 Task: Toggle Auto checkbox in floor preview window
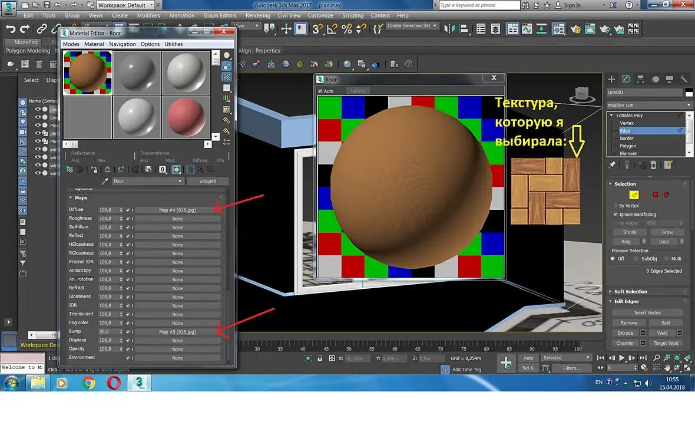(x=321, y=91)
